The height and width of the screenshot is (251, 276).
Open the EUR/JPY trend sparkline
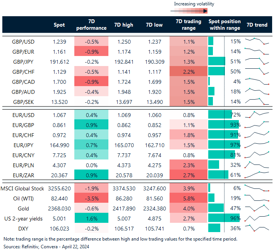pyautogui.click(x=257, y=145)
